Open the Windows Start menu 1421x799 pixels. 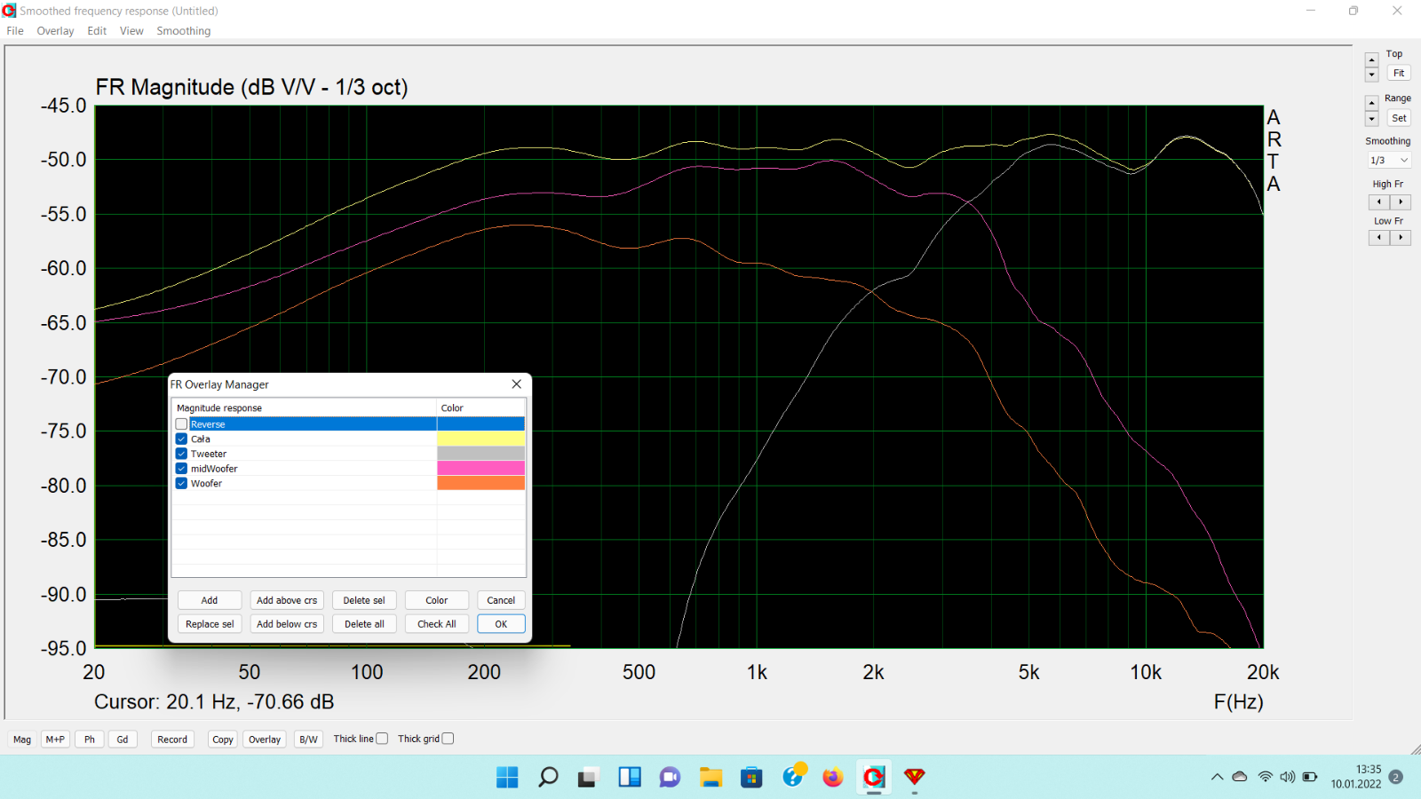coord(507,778)
